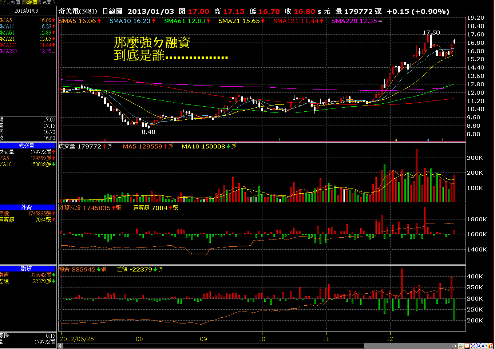Click SMA61 12.83 legend in price chart

pyautogui.click(x=187, y=21)
